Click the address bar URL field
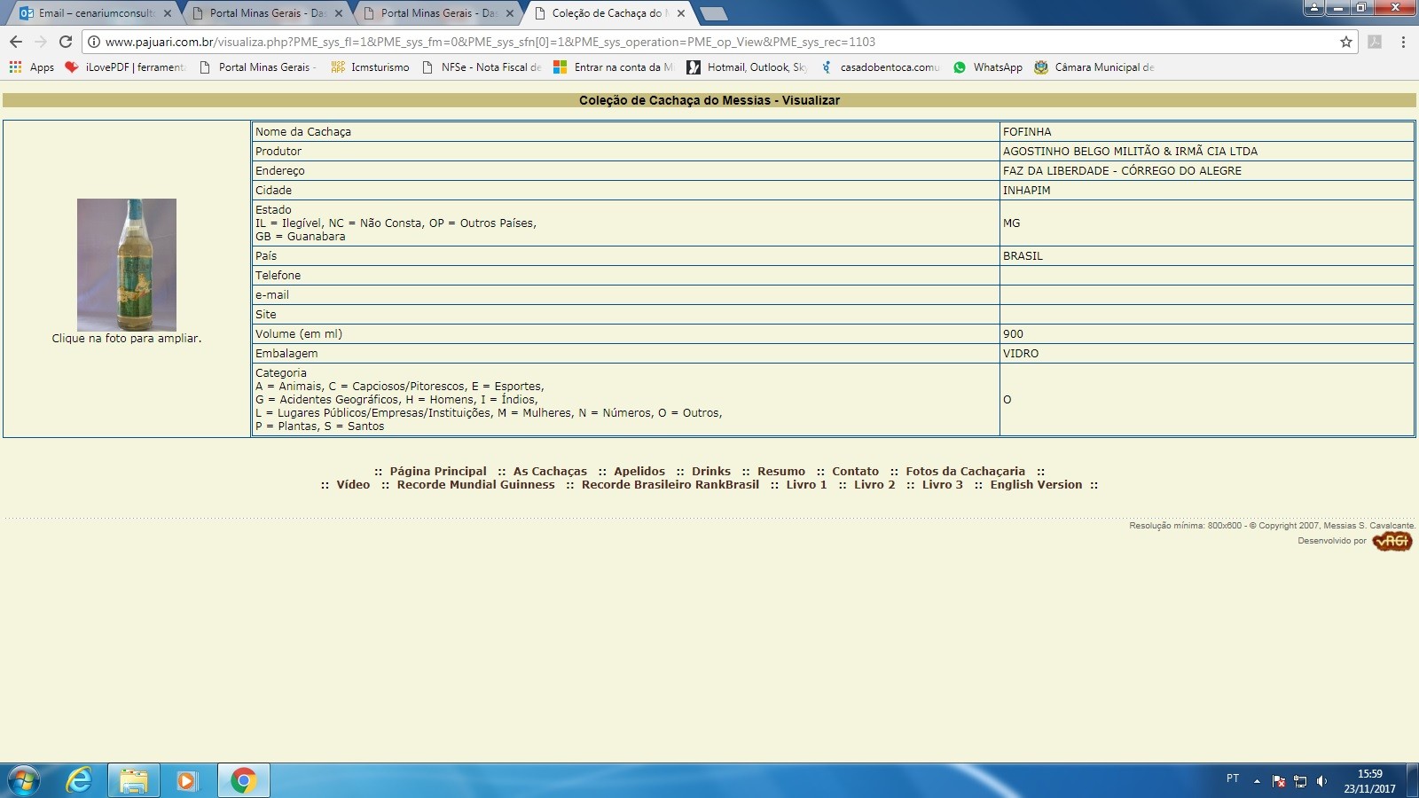This screenshot has height=798, width=1419. tap(709, 42)
